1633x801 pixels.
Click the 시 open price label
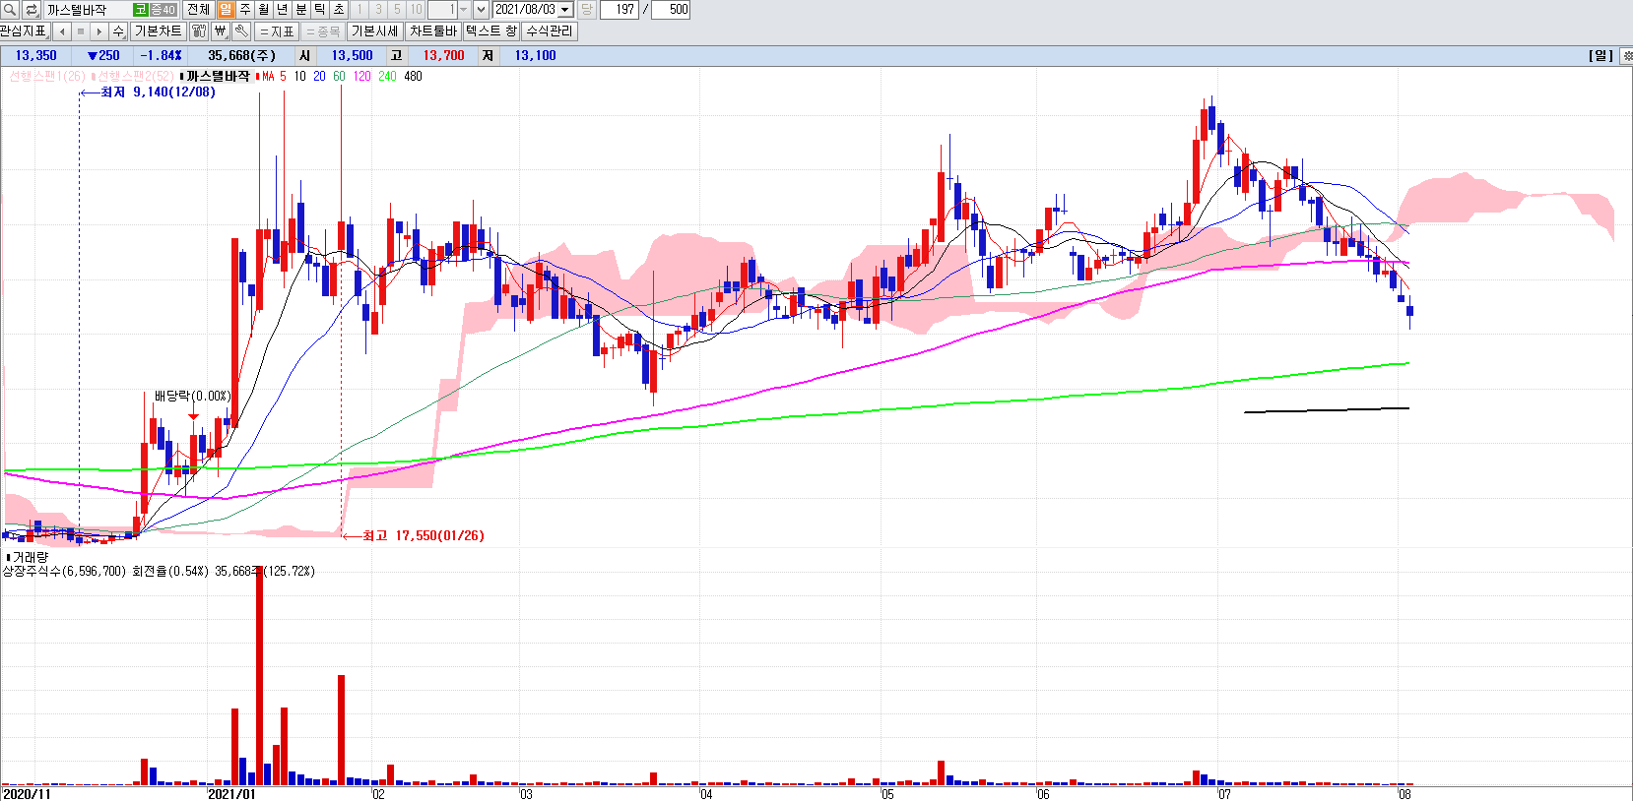tap(304, 56)
